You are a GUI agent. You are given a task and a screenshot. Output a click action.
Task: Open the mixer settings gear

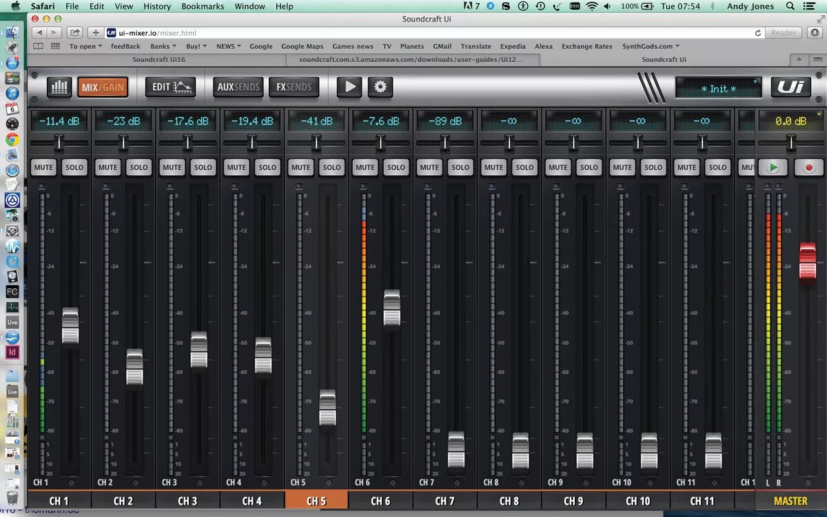(x=380, y=87)
